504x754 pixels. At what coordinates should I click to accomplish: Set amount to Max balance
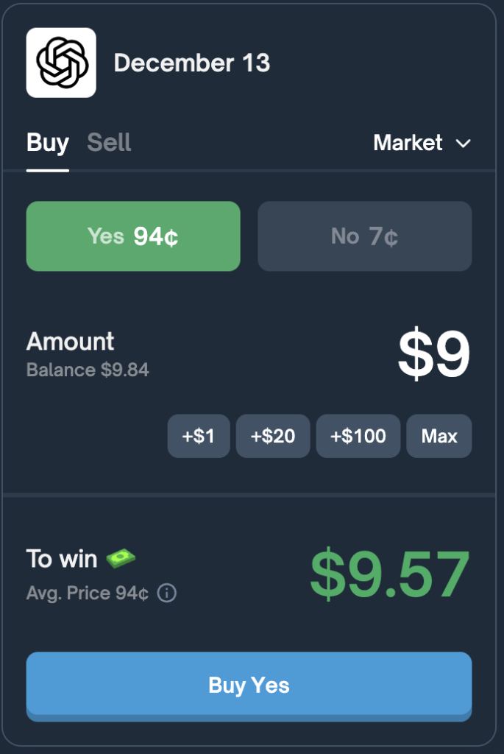[x=439, y=436]
